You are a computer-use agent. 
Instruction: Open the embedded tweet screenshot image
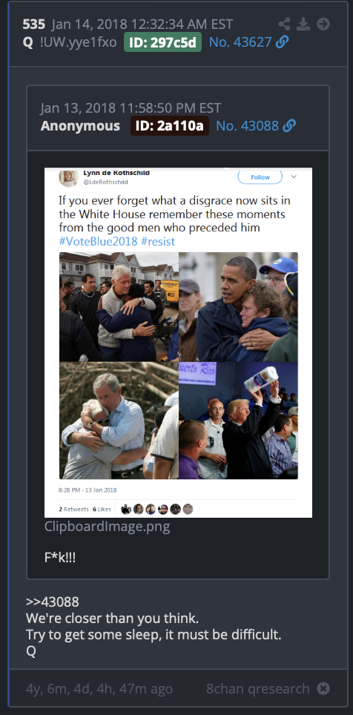[x=178, y=343]
